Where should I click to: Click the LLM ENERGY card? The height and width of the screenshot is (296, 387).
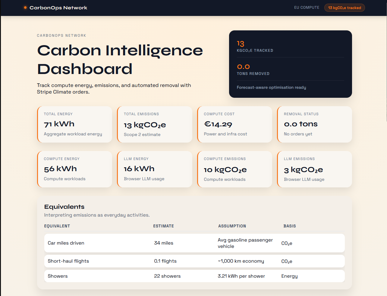coord(155,169)
